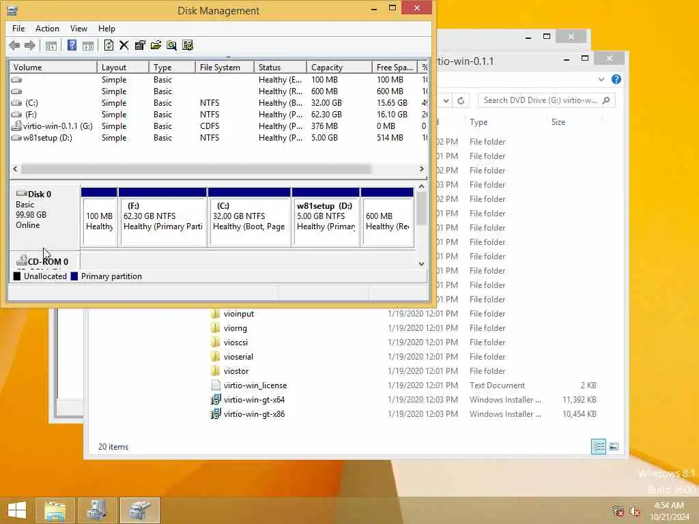Image resolution: width=699 pixels, height=524 pixels.
Task: Toggle the console tree pane icon
Action: pyautogui.click(x=51, y=45)
